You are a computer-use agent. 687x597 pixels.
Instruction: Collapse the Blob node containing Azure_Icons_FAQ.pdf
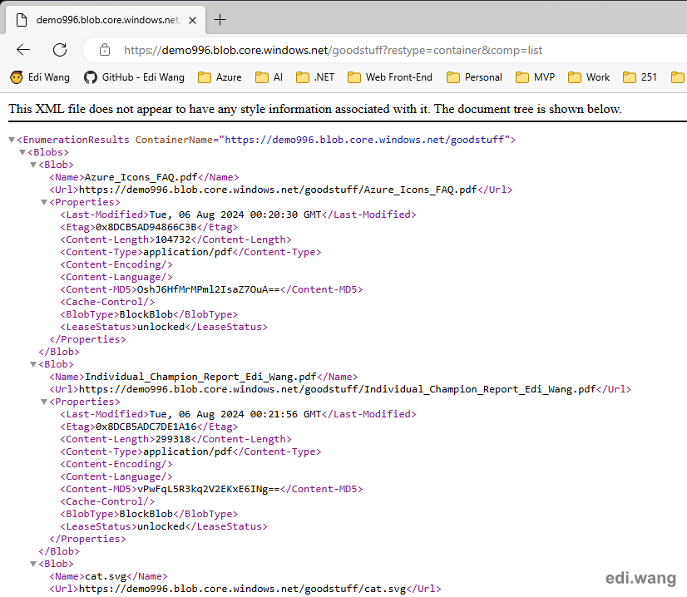click(x=33, y=165)
